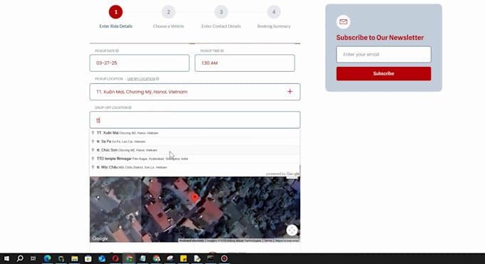485x264 pixels.
Task: Open Task View in the taskbar
Action: coord(34,258)
